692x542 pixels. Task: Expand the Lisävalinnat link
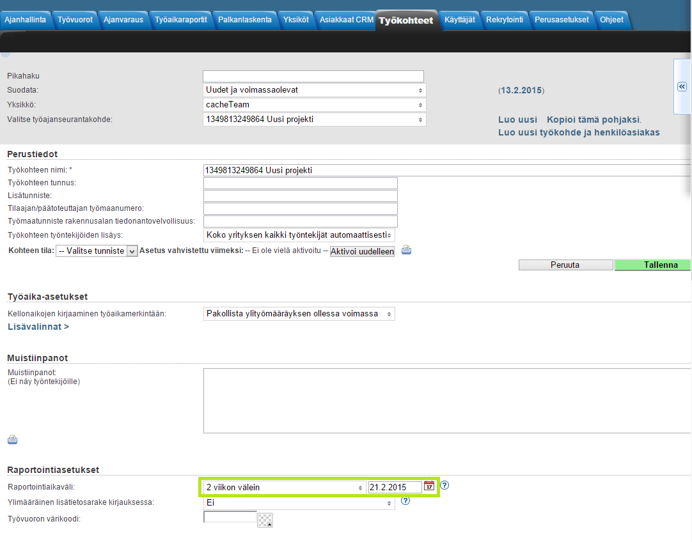[38, 327]
